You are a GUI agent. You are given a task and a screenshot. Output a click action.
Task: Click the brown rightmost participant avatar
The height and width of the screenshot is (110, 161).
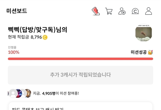28,93
